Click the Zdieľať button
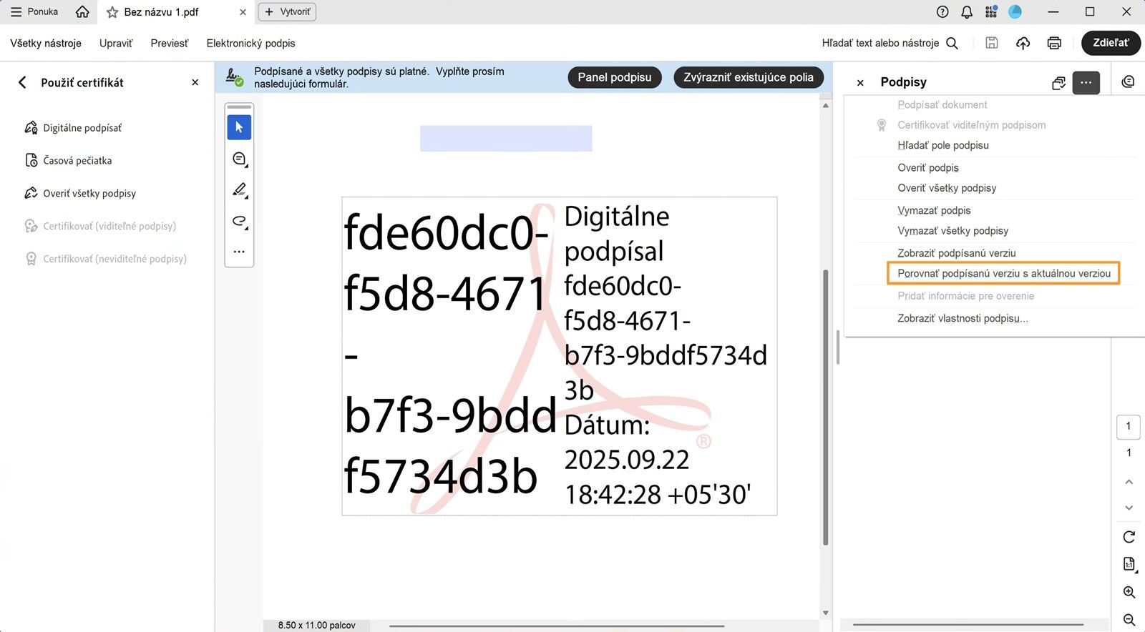Image resolution: width=1145 pixels, height=632 pixels. 1111,43
